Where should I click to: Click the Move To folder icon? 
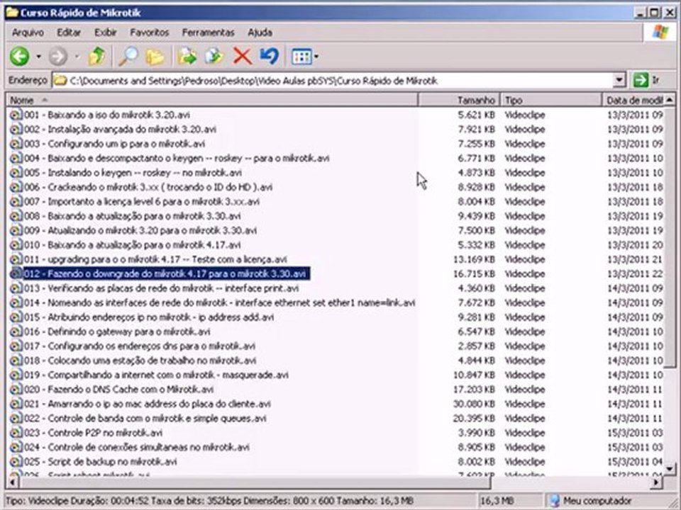pos(187,57)
